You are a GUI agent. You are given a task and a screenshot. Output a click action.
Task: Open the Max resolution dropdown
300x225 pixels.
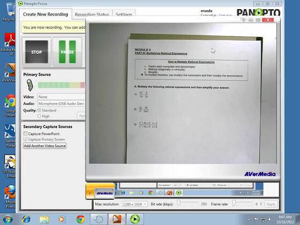click(x=134, y=204)
